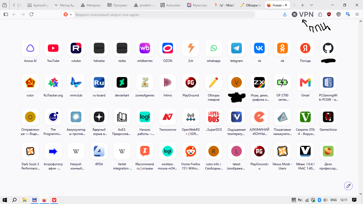Open the SuperDOS tile
This screenshot has width=363, height=204.
point(214,117)
